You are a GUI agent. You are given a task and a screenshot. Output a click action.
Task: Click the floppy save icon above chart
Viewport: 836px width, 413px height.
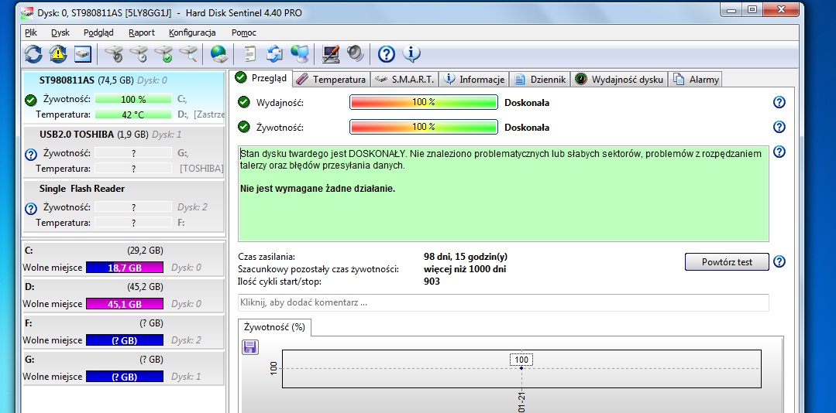coord(250,347)
